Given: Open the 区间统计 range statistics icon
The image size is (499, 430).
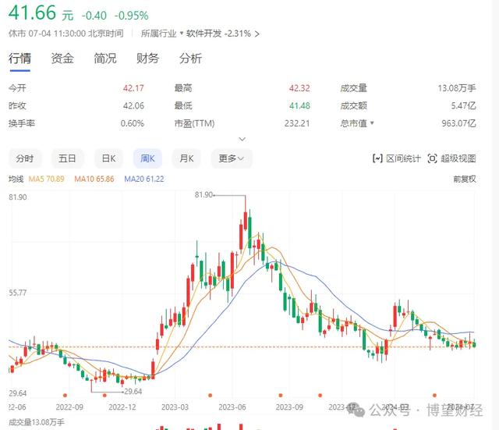Looking at the screenshot, I should click(x=377, y=158).
